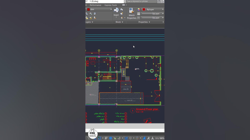Toggle Show Lineweight in status bar

[106, 138]
